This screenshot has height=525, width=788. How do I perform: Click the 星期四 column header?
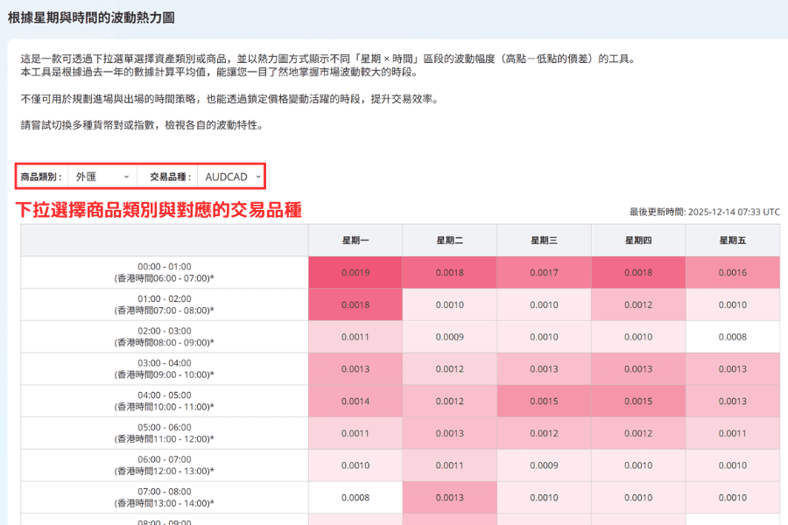(638, 240)
